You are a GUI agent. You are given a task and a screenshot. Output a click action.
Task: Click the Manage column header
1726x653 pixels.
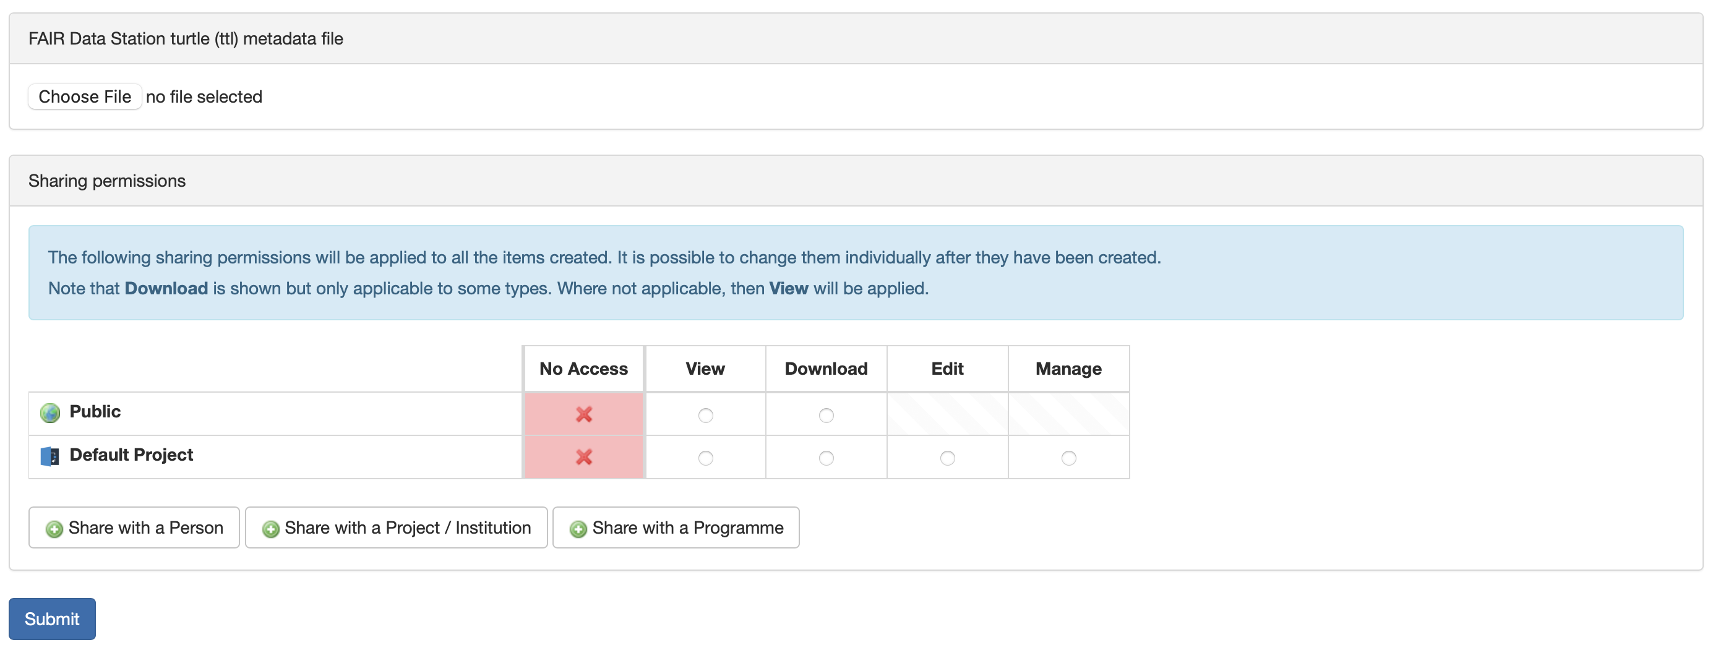point(1069,369)
